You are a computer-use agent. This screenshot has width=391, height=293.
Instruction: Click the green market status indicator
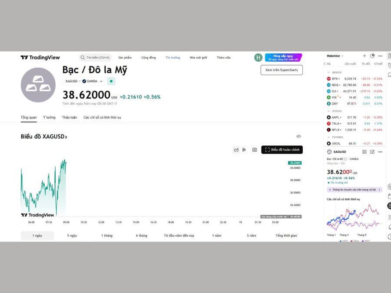pyautogui.click(x=111, y=81)
